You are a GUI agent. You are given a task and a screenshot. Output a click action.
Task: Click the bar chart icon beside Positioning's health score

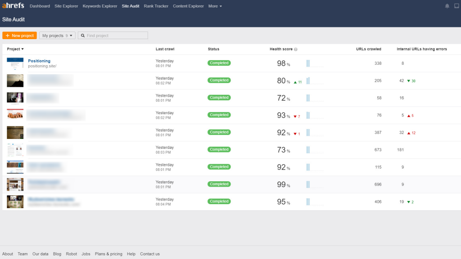tap(307, 63)
